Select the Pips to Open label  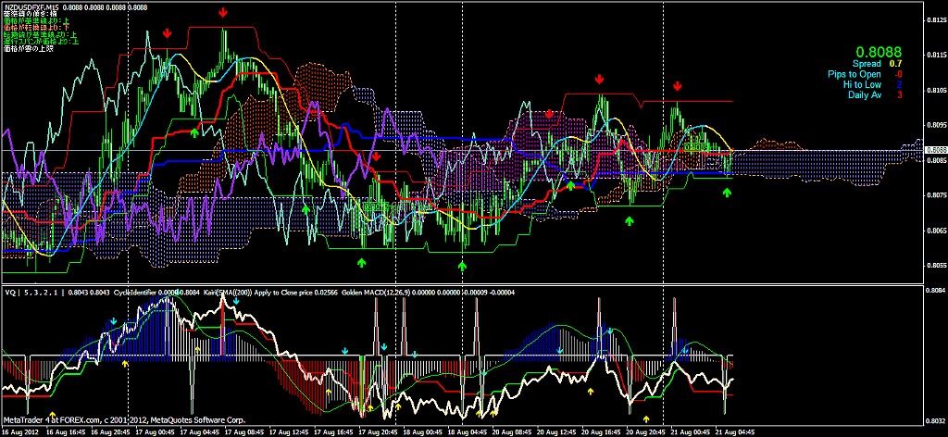click(854, 74)
